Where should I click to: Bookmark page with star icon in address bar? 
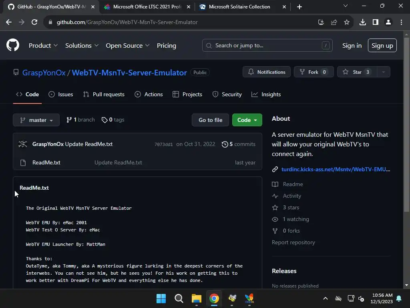(x=347, y=22)
